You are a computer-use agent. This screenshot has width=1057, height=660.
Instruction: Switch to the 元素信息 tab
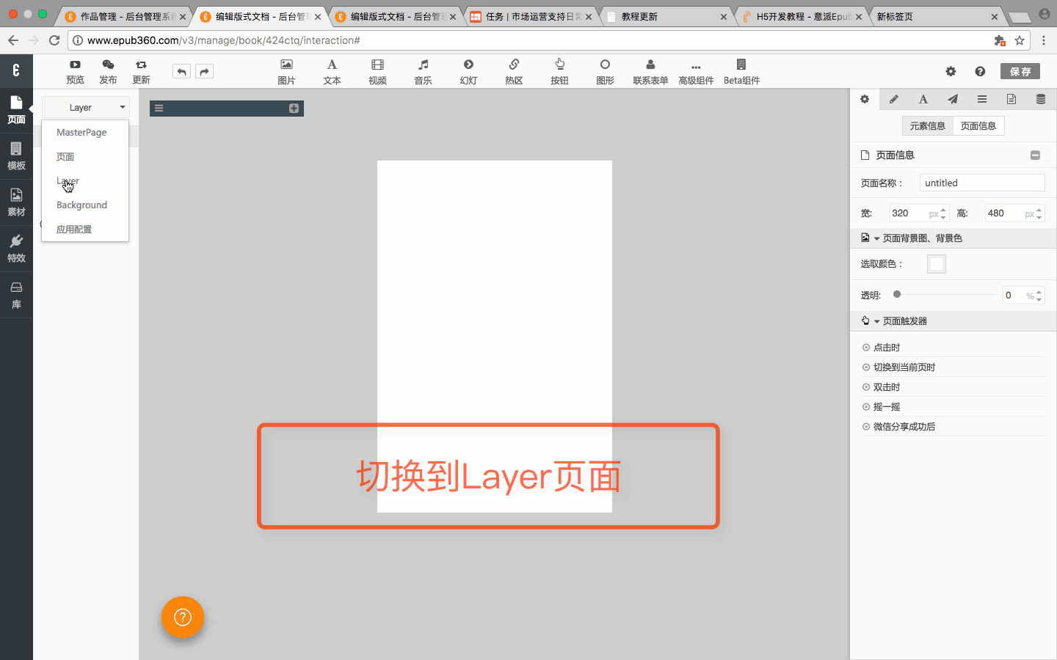pyautogui.click(x=927, y=126)
